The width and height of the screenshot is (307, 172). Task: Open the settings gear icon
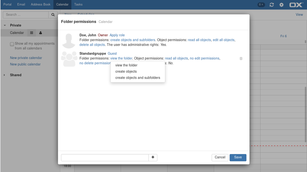(x=281, y=5)
